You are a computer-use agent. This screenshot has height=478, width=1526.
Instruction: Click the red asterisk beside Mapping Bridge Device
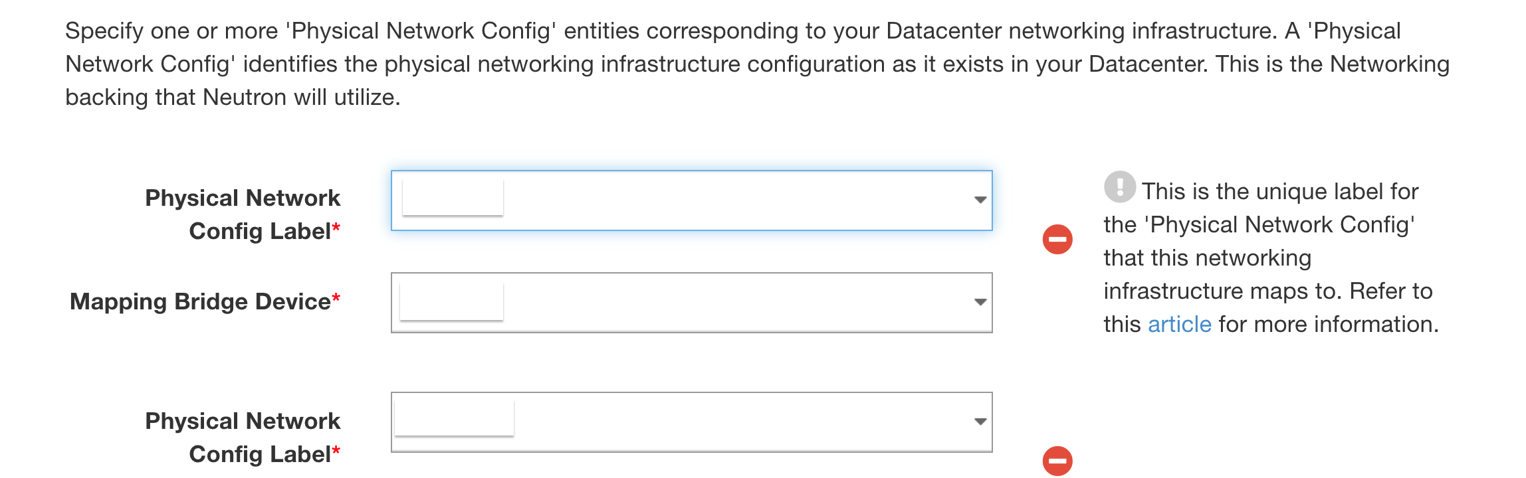point(336,298)
